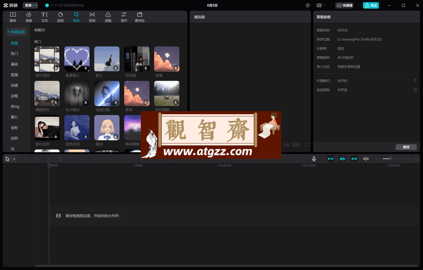Viewport: 423px width, 270px height.
Task: Select the 边框 effects category
Action: pyautogui.click(x=14, y=96)
